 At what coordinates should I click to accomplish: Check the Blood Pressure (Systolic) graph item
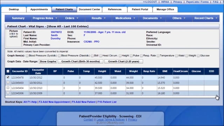tap(27, 56)
